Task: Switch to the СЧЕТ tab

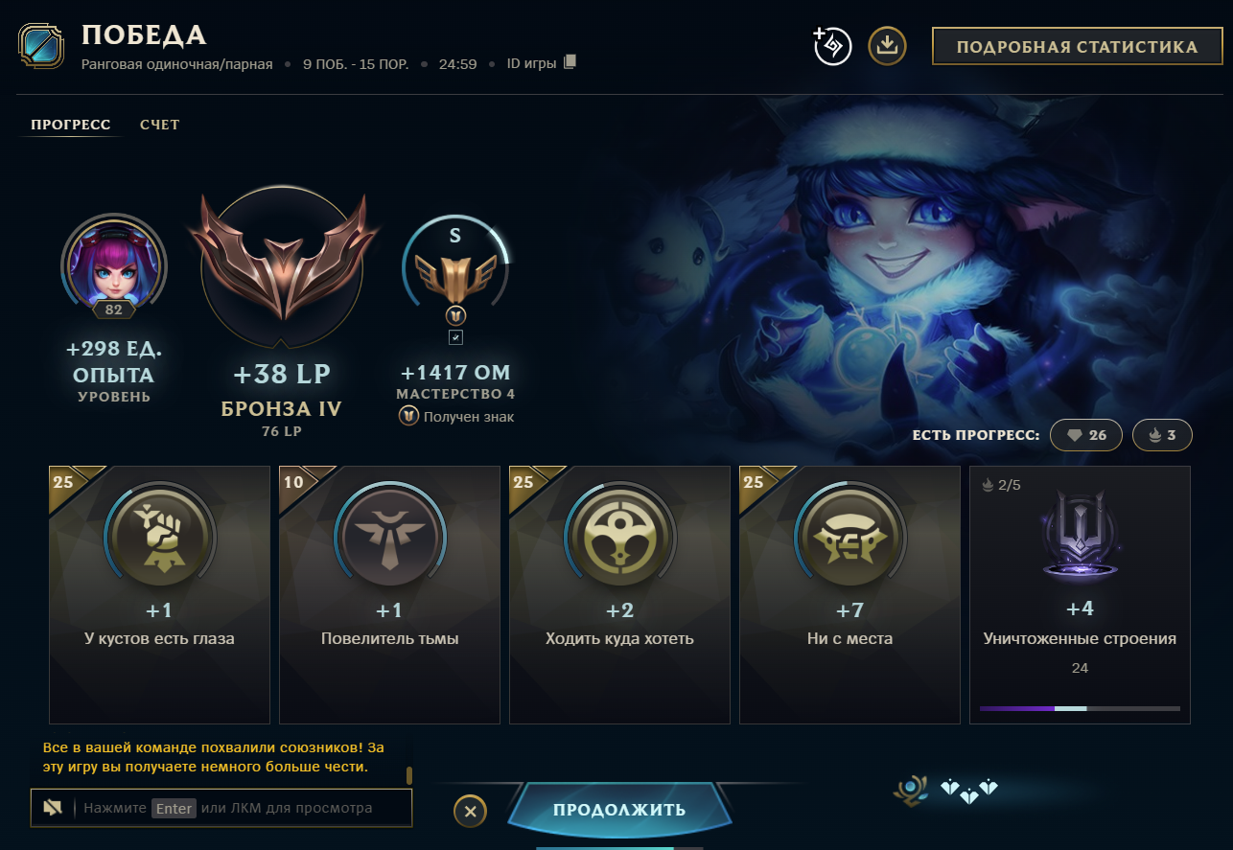Action: 159,125
